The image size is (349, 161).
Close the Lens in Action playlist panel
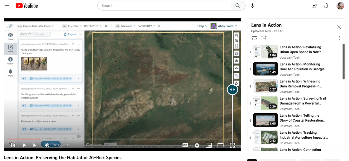(339, 27)
